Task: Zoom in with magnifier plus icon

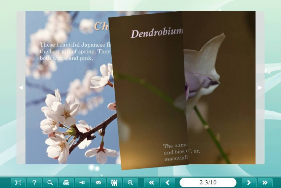Action: click(x=130, y=183)
